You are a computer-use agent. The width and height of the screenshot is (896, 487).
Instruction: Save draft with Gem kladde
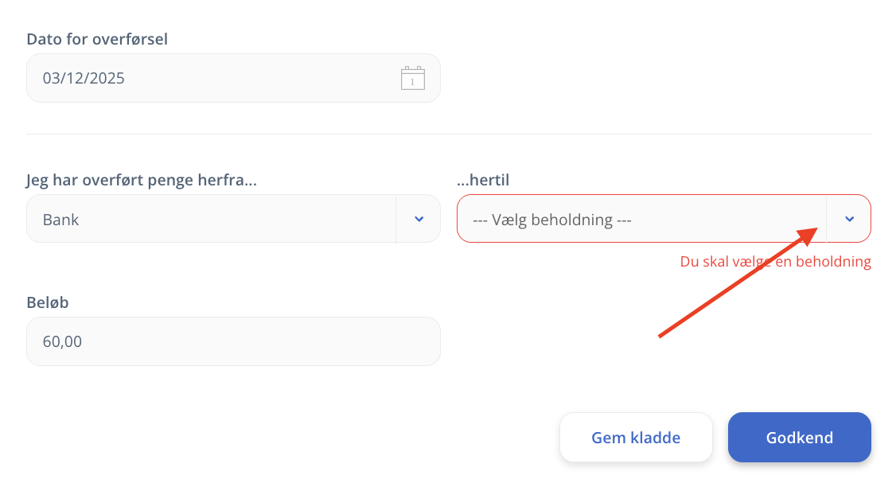[x=636, y=438]
